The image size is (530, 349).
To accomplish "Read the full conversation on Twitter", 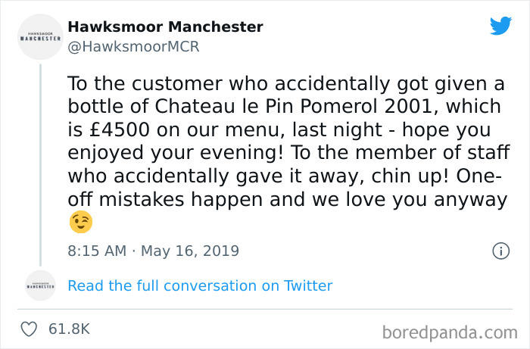I will (200, 286).
